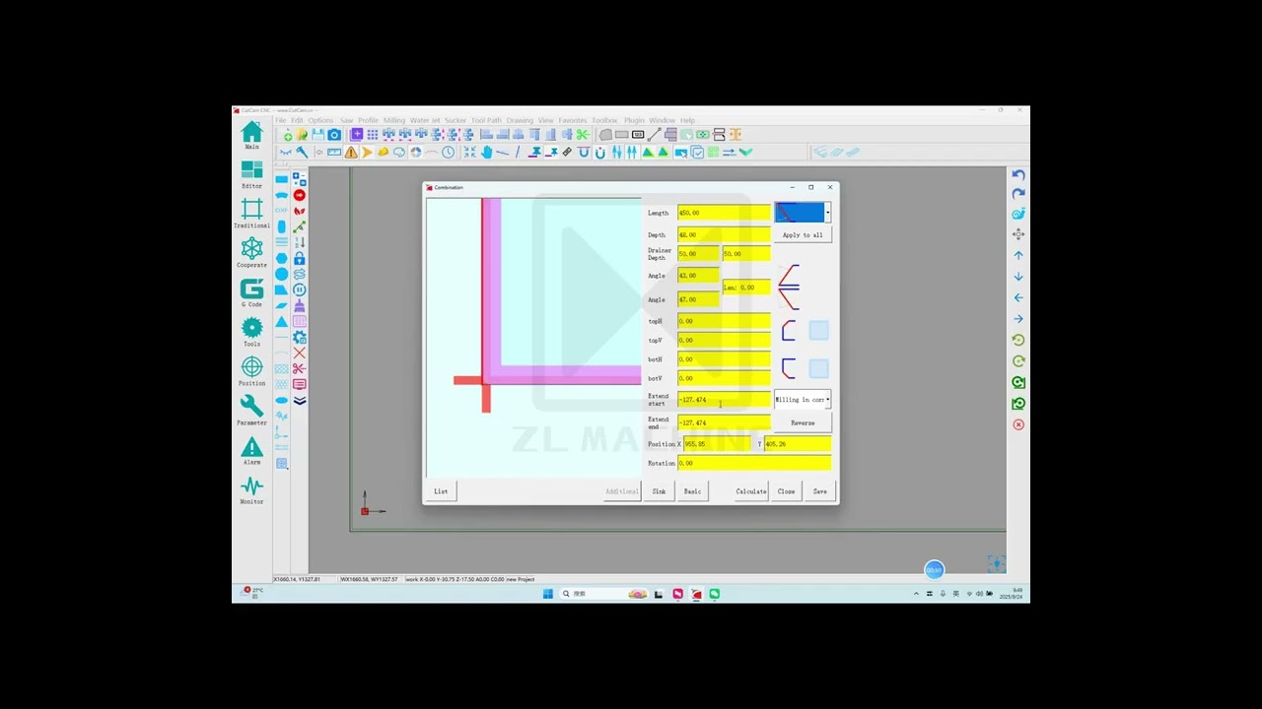Click the blue gear settings icon in strip
Screen dimensions: 1262x709
pyautogui.click(x=300, y=337)
